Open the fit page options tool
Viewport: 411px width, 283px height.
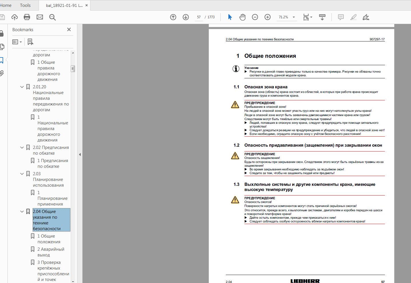308,17
